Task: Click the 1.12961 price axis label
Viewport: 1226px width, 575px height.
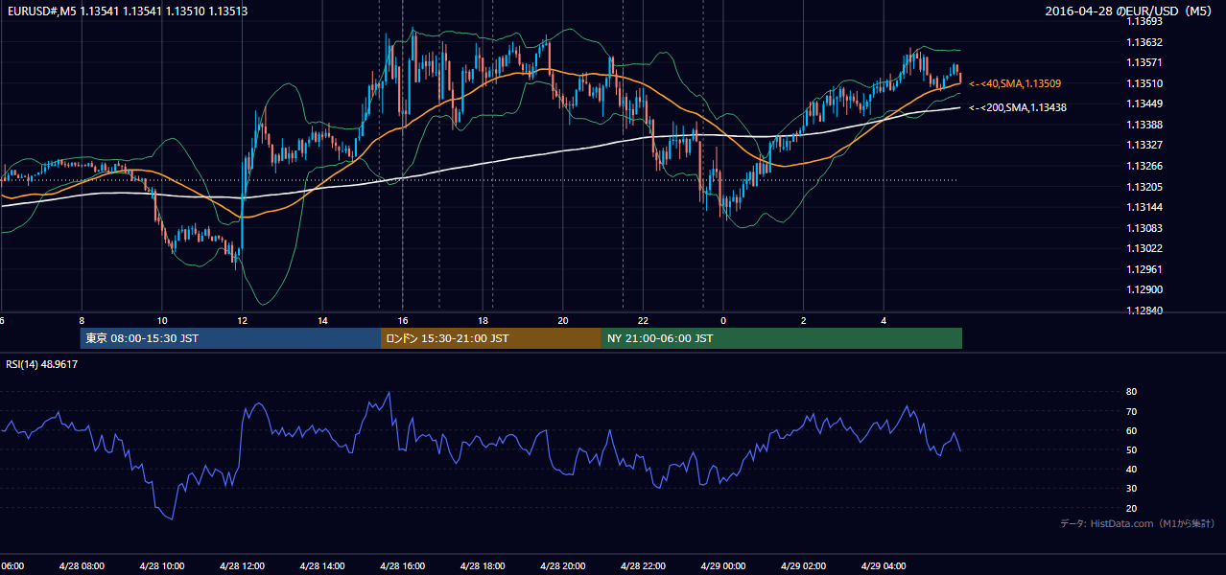Action: coord(1145,269)
